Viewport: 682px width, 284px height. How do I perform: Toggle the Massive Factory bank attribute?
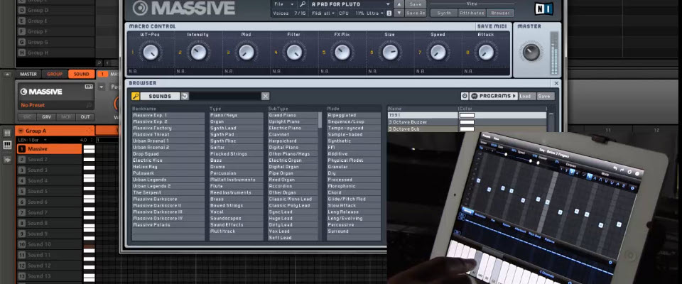(x=168, y=129)
